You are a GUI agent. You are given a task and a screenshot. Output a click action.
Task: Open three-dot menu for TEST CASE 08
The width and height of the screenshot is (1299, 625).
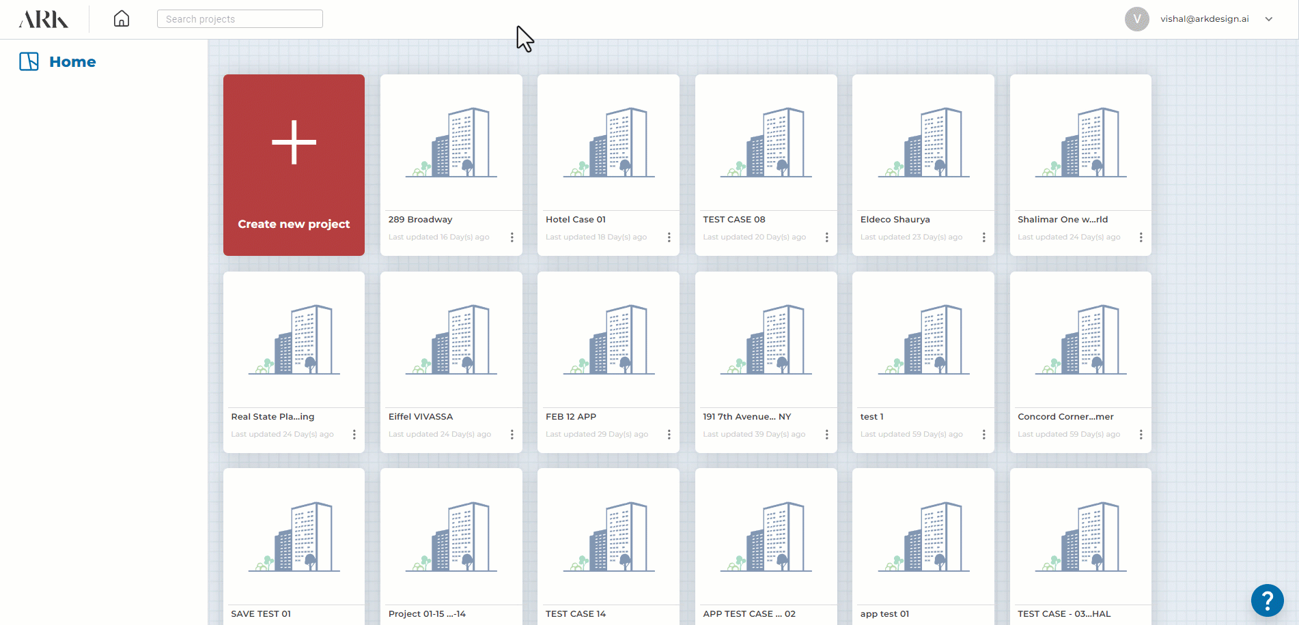tap(826, 237)
